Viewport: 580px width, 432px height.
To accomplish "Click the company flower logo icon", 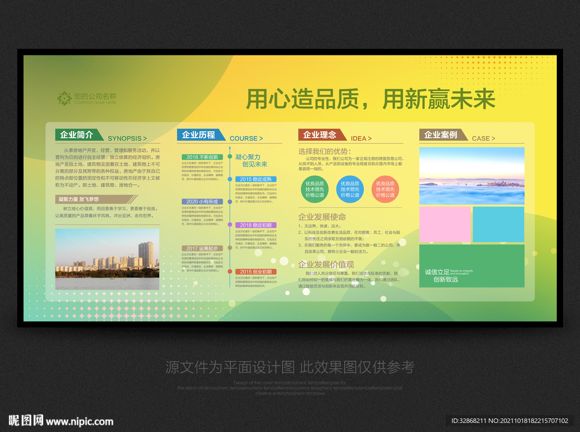I will coord(65,98).
